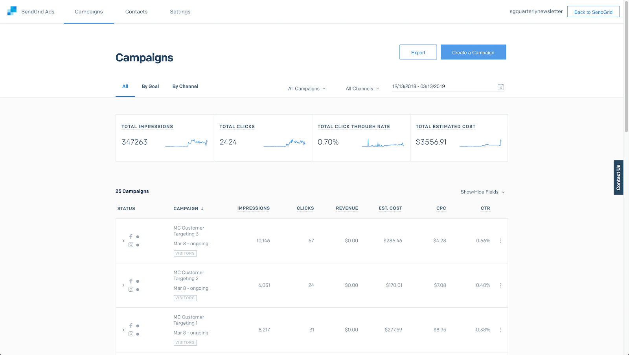Click the status dot beside Facebook on Targeting 2
Screen dimensions: 629x355
[x=138, y=281]
